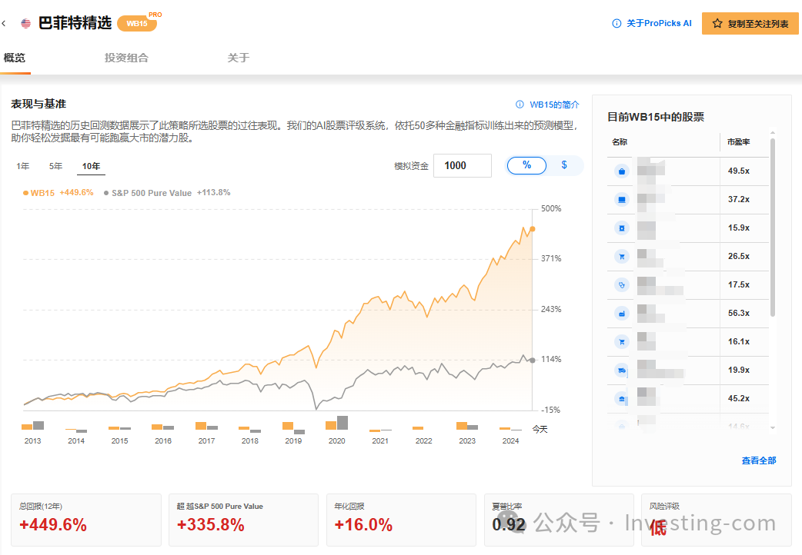
Task: Click the 年化回报 +16.0% card
Action: pos(401,520)
